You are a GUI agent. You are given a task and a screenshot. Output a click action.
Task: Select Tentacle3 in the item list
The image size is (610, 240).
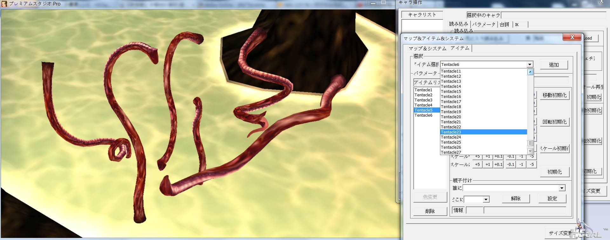click(x=427, y=100)
